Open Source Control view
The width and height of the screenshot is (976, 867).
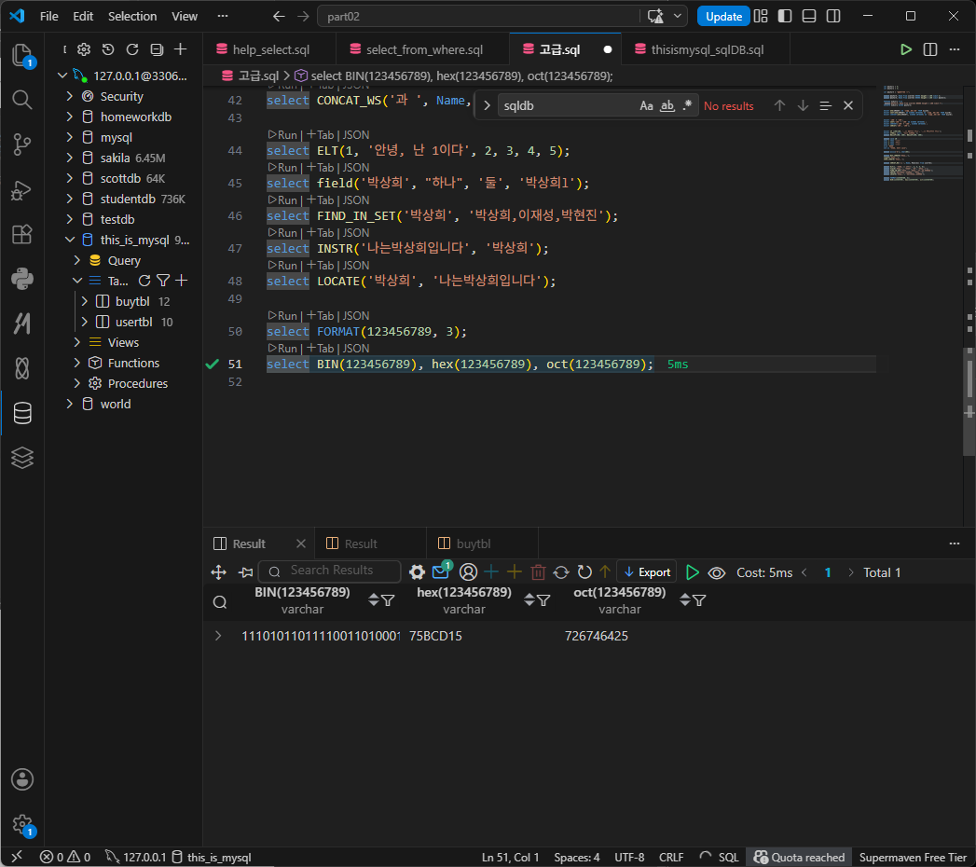coord(22,144)
